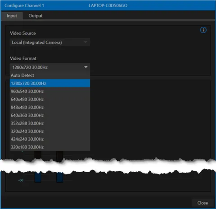Choose 424x240 30.00Hz format
The width and height of the screenshot is (216, 209).
(50, 139)
